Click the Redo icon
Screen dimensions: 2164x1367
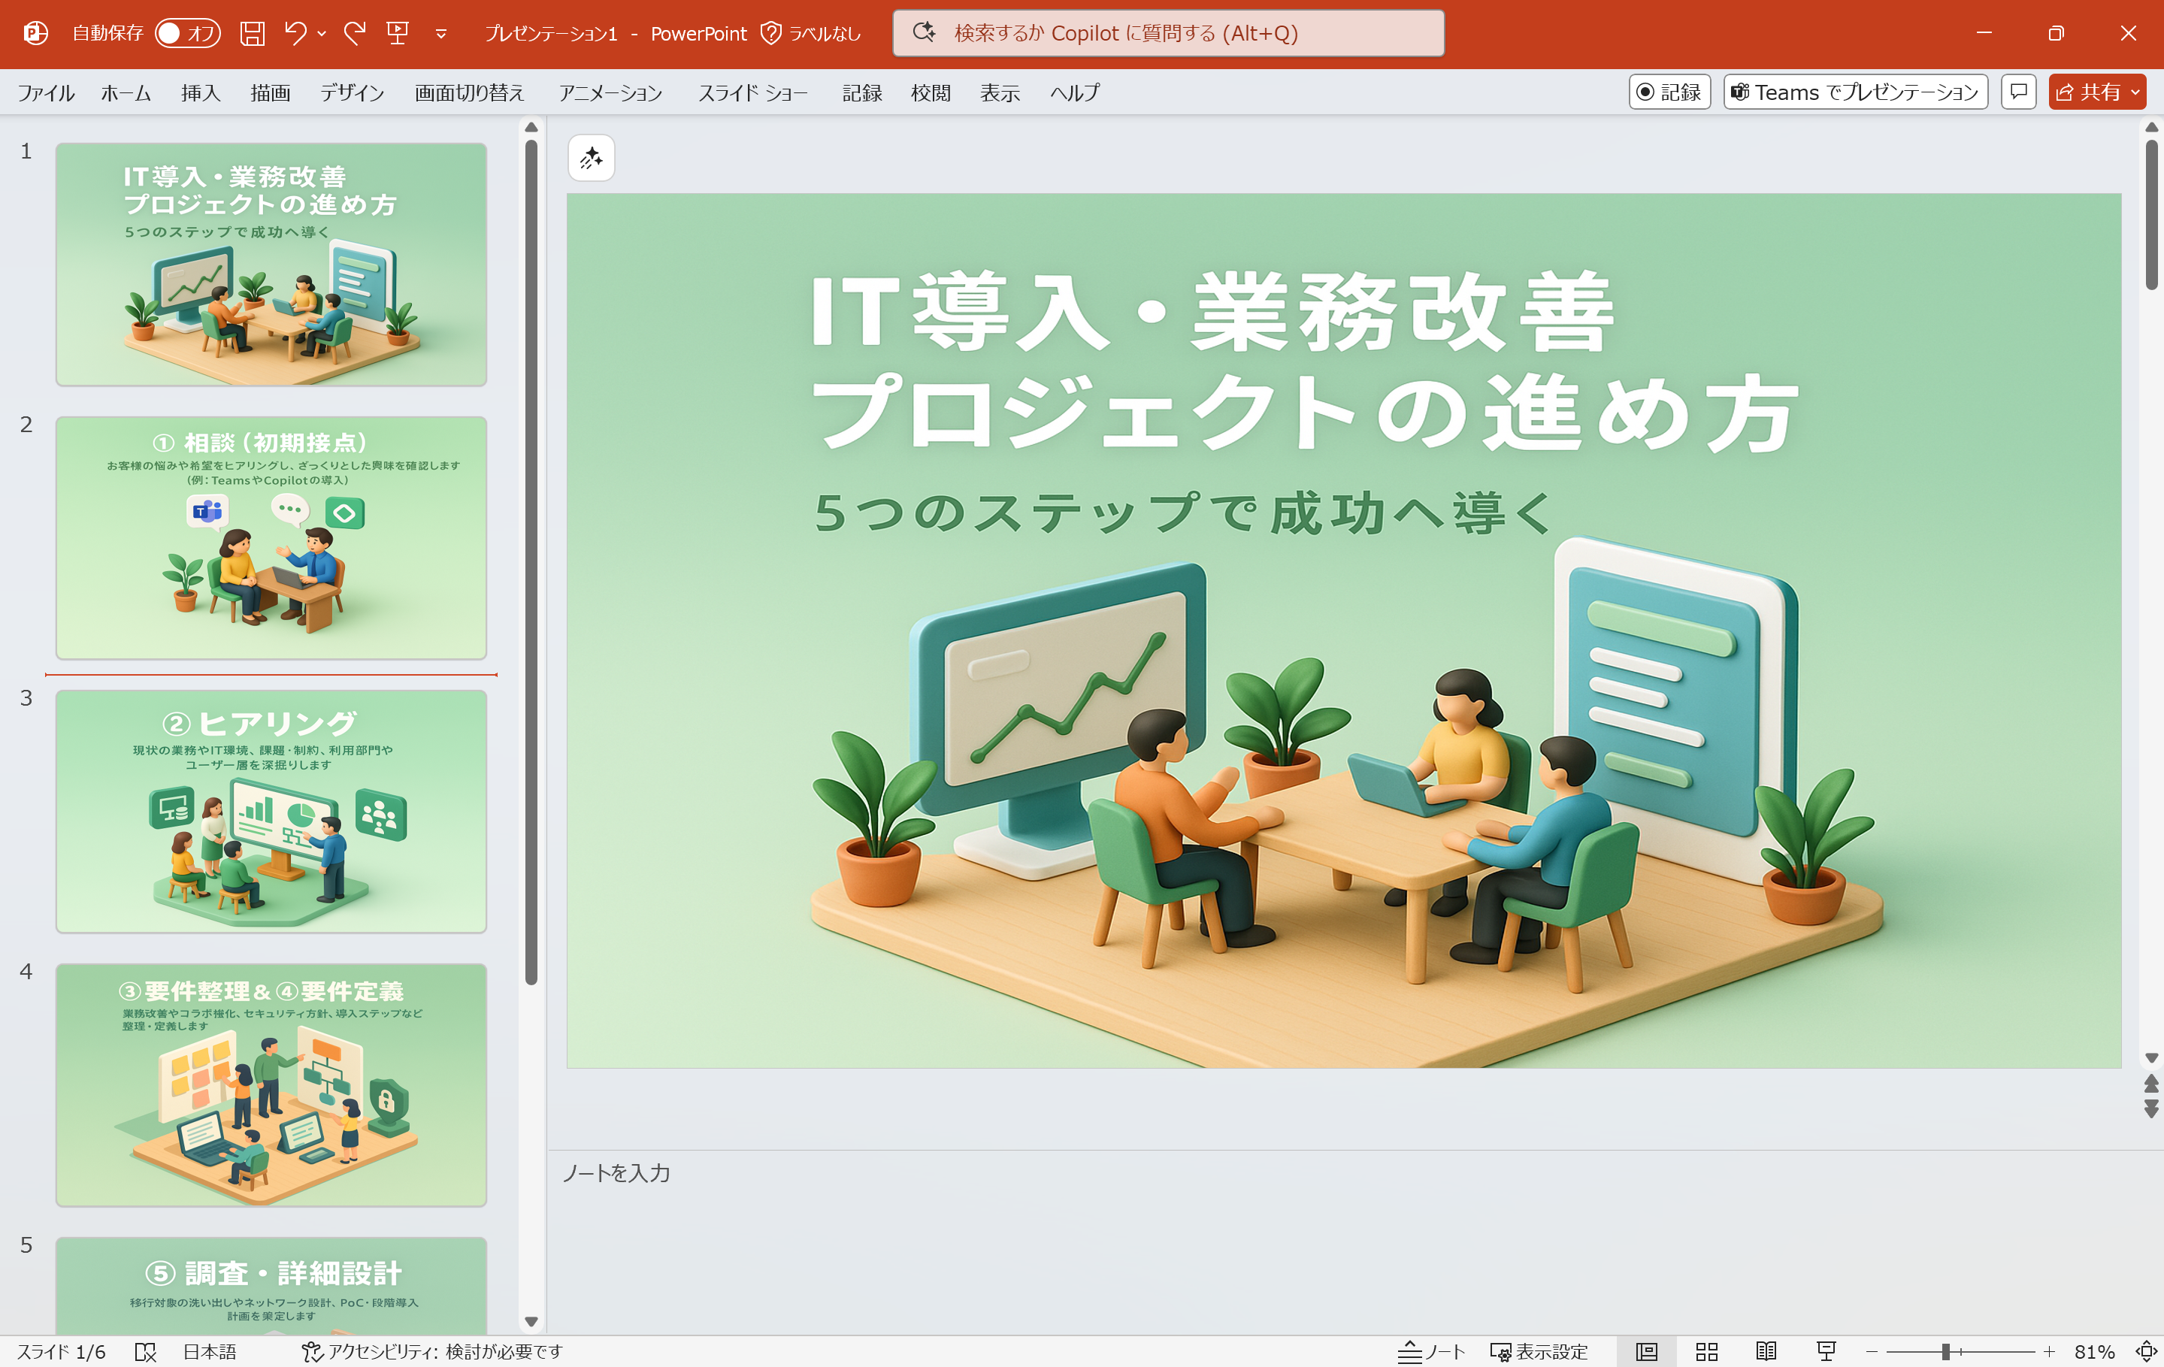tap(355, 33)
